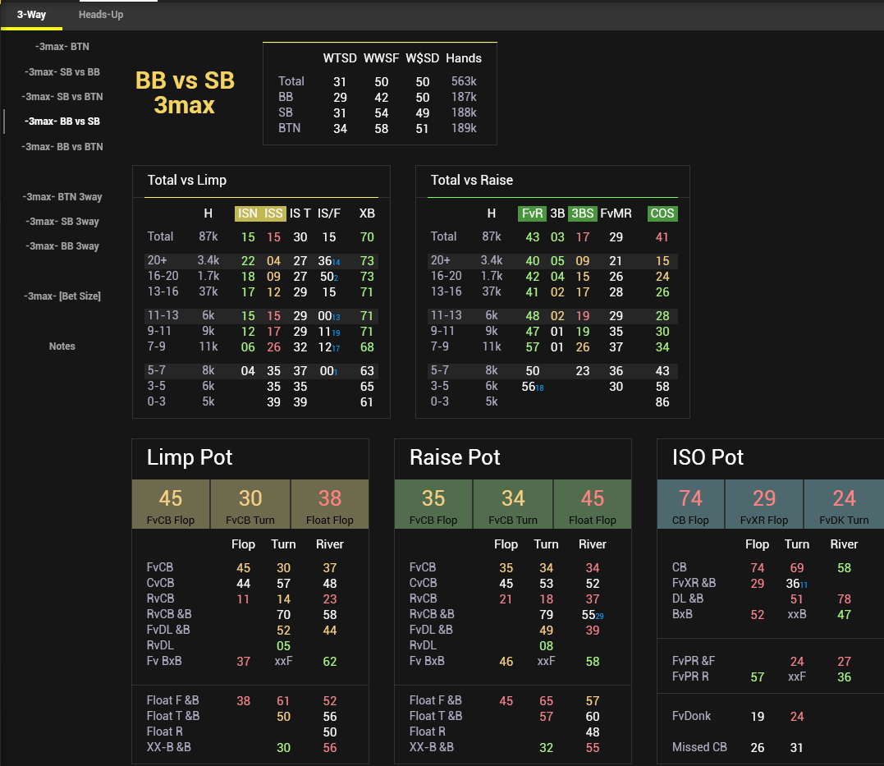Click the ISO Pot FvXR Flop tile

[764, 504]
